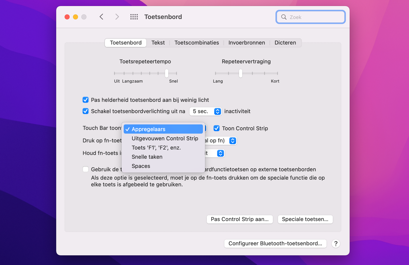
Task: Click the magnifying glass search icon
Action: tap(284, 17)
